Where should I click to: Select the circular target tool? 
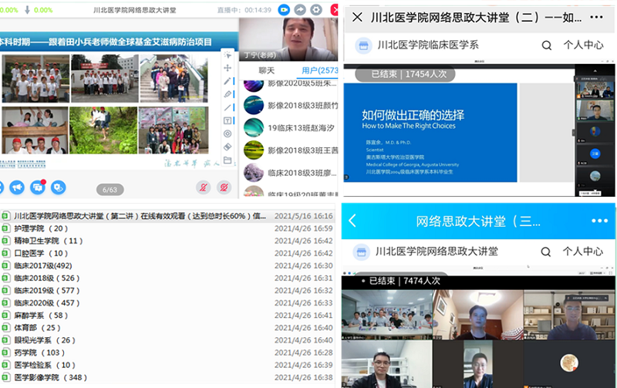tap(228, 133)
